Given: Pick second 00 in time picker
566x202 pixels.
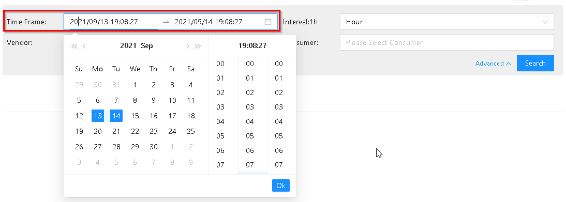Looking at the screenshot, I should [279, 64].
